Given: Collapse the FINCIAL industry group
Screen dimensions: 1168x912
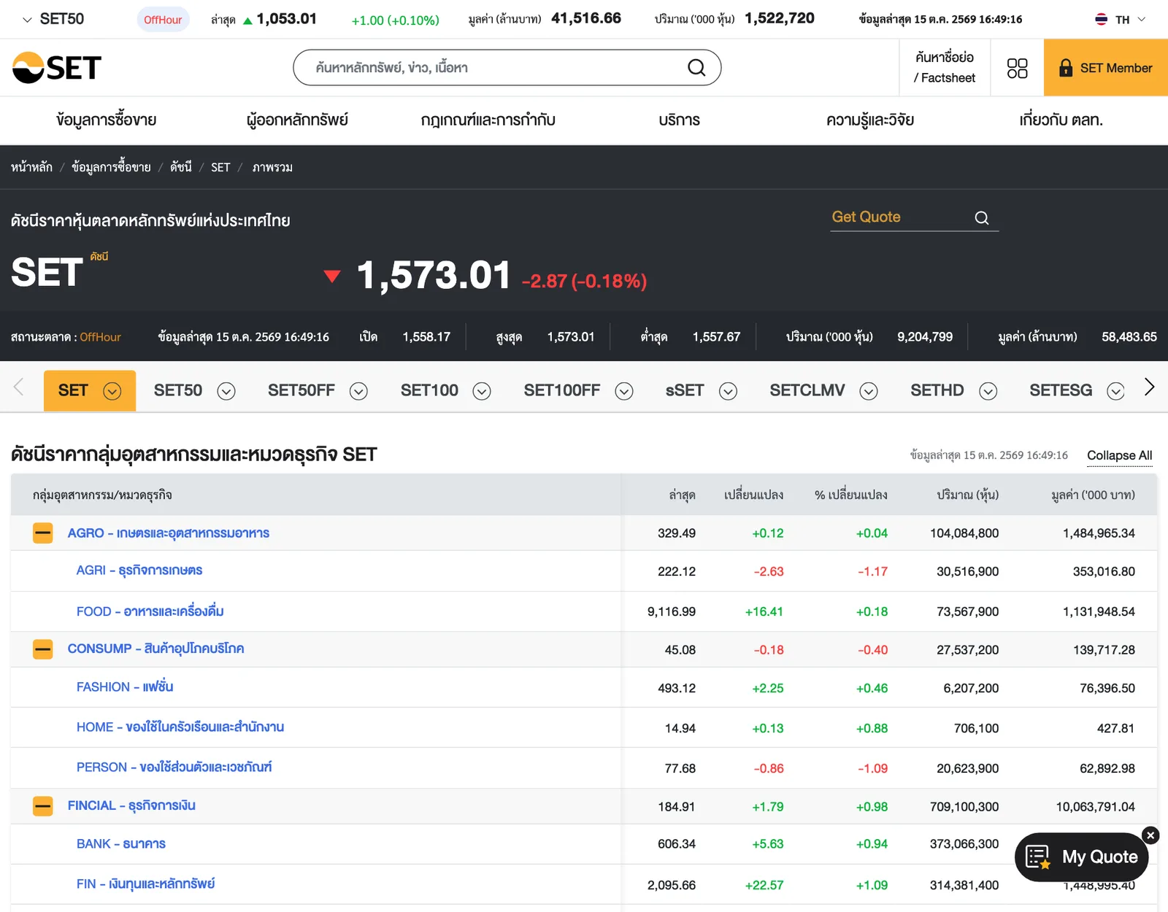Looking at the screenshot, I should click(x=43, y=806).
